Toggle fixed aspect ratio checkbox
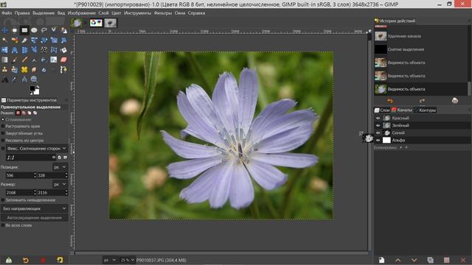 [3, 149]
